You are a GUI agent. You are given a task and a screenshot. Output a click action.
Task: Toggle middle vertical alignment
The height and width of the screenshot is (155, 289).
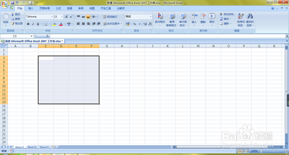83,17
